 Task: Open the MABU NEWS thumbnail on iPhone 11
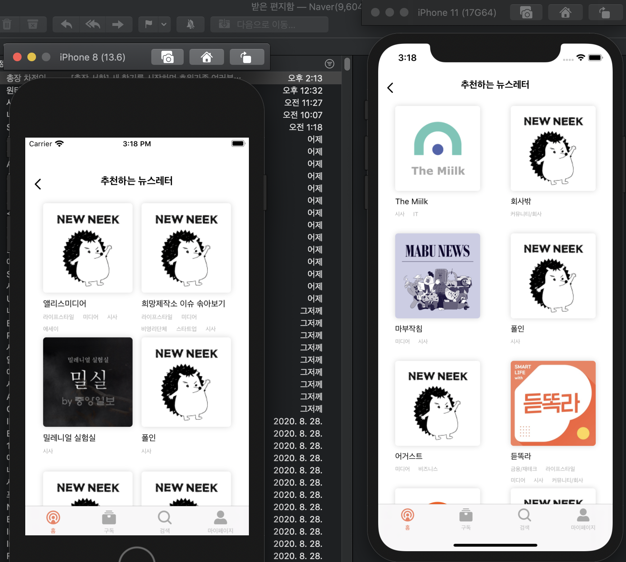(438, 276)
